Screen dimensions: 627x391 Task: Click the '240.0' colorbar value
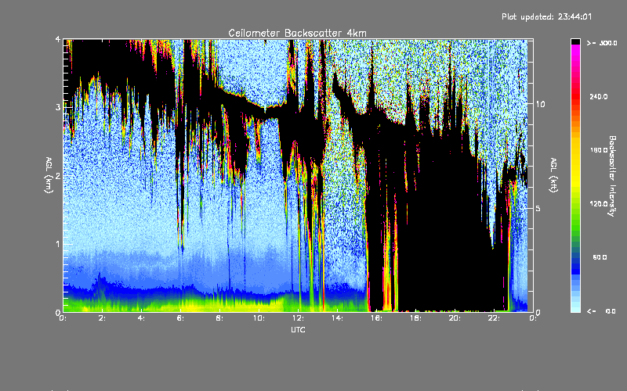(599, 96)
